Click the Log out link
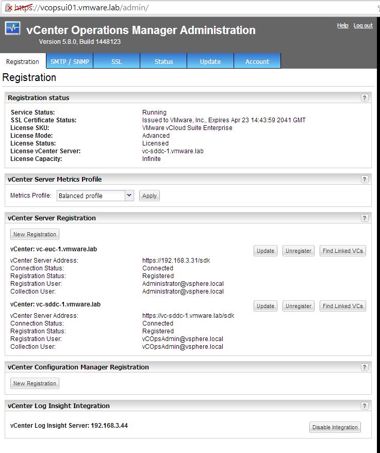The image size is (380, 453). click(363, 25)
